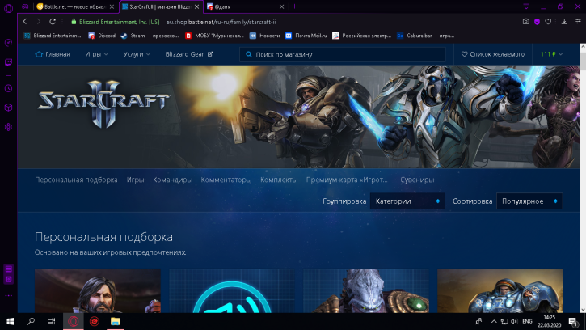Open the Blizzard Gear link

(188, 54)
